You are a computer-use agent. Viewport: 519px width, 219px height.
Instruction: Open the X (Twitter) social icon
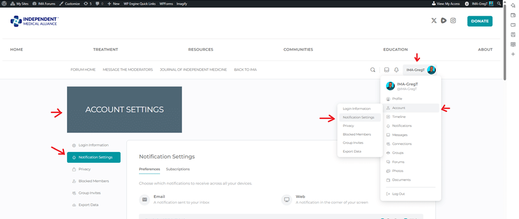434,21
